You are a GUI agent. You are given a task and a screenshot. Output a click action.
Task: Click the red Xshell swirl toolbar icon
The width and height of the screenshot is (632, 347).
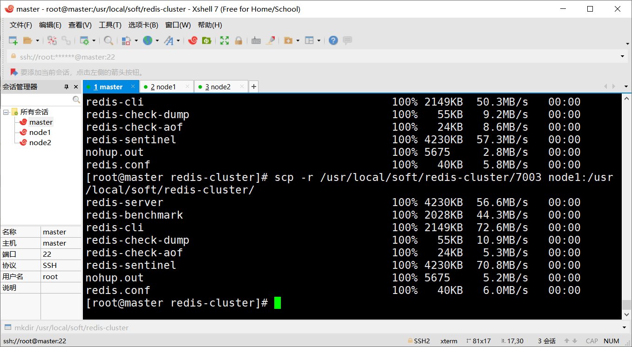coord(193,41)
